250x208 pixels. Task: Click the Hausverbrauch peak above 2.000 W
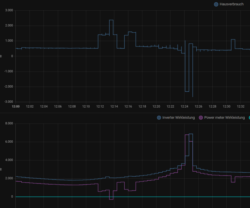(111, 20)
